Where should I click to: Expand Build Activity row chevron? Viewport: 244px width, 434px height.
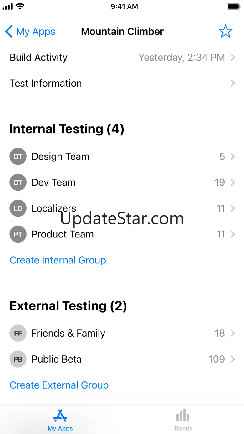(232, 57)
